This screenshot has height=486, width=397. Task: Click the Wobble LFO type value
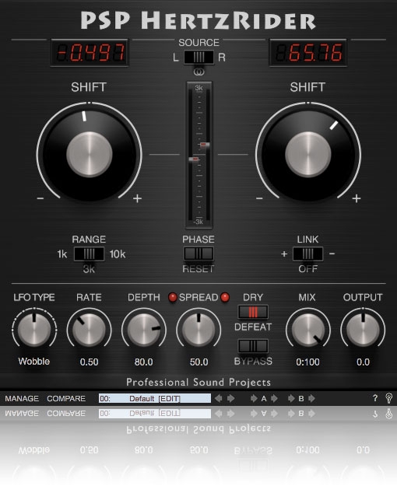[33, 362]
